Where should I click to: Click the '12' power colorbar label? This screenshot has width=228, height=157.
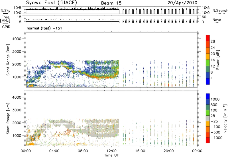tap(213, 66)
